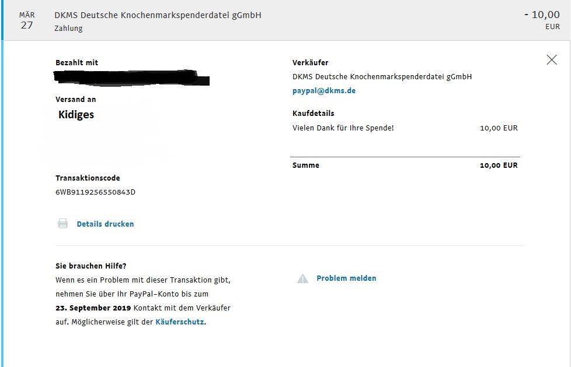The width and height of the screenshot is (571, 367).
Task: Click the 23. September 2019 deadline text
Action: 93,308
